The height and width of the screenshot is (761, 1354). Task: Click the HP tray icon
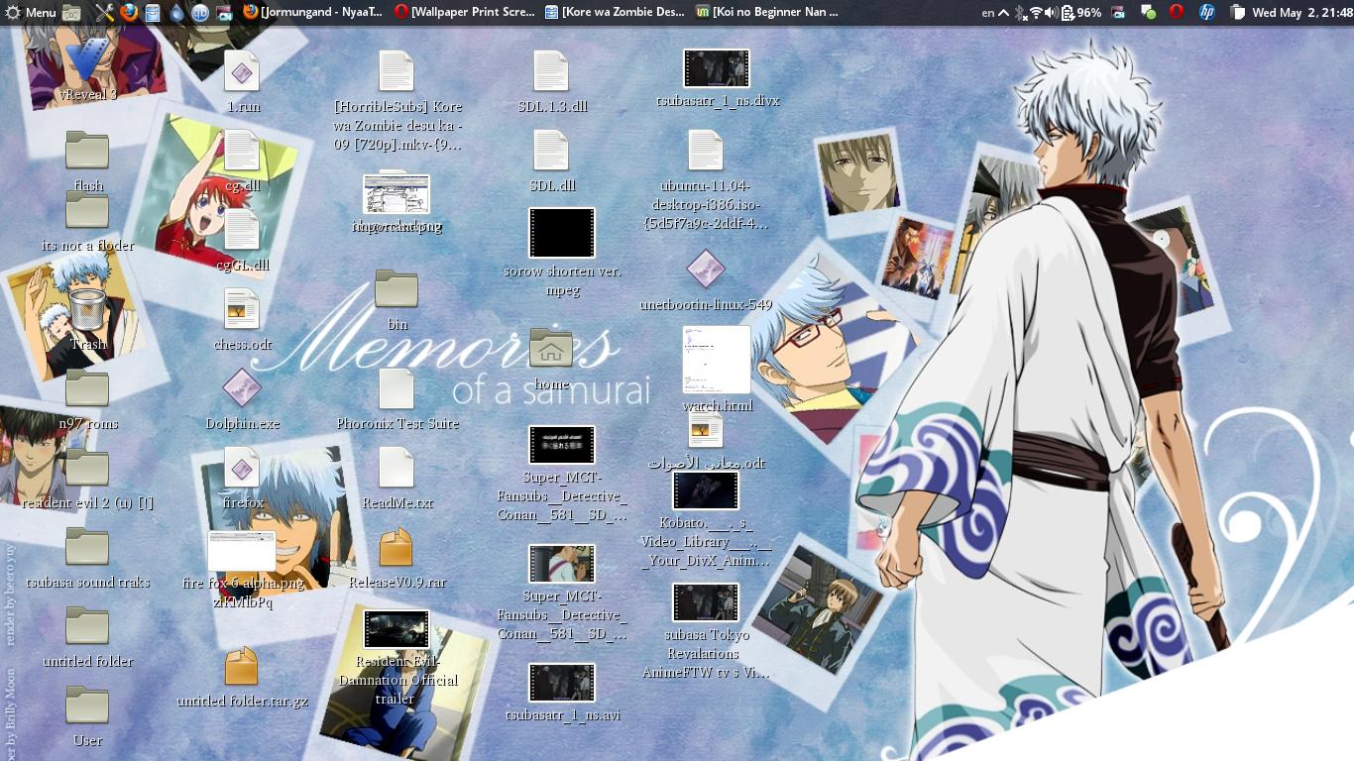coord(1206,13)
